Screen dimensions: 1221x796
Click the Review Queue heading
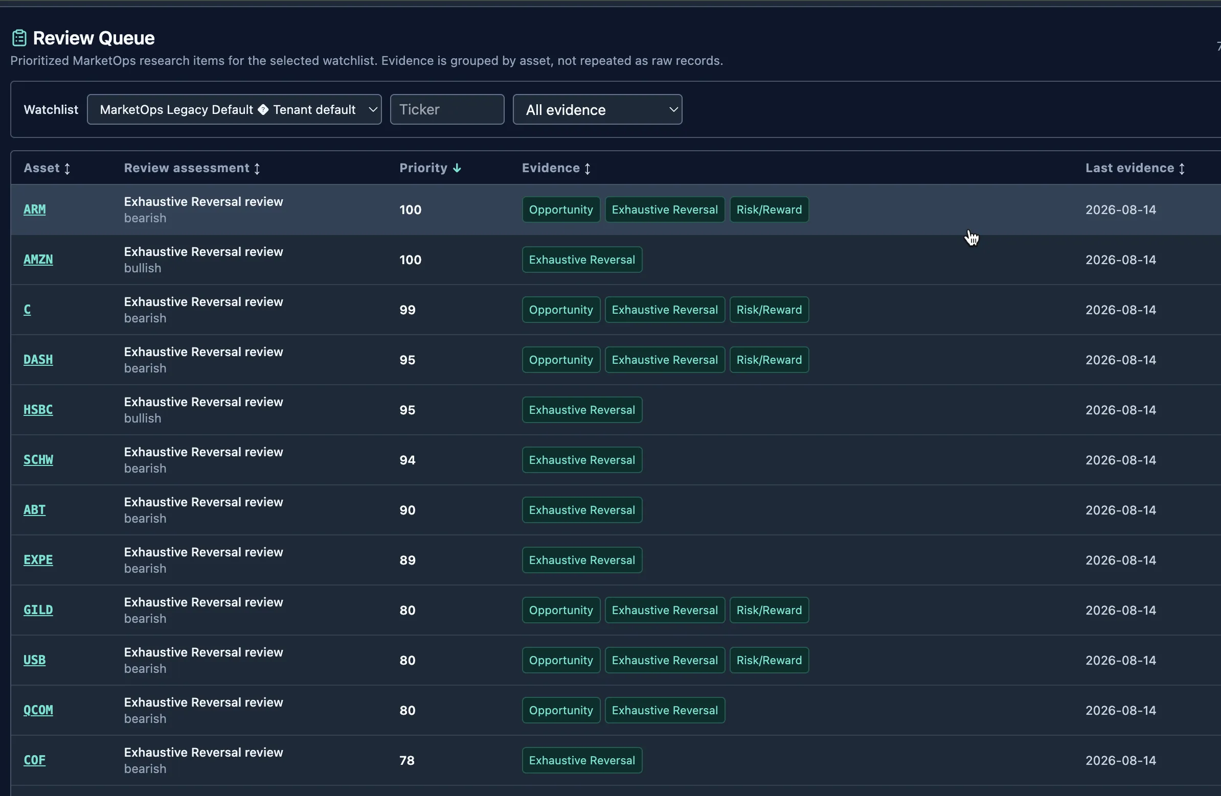tap(94, 38)
